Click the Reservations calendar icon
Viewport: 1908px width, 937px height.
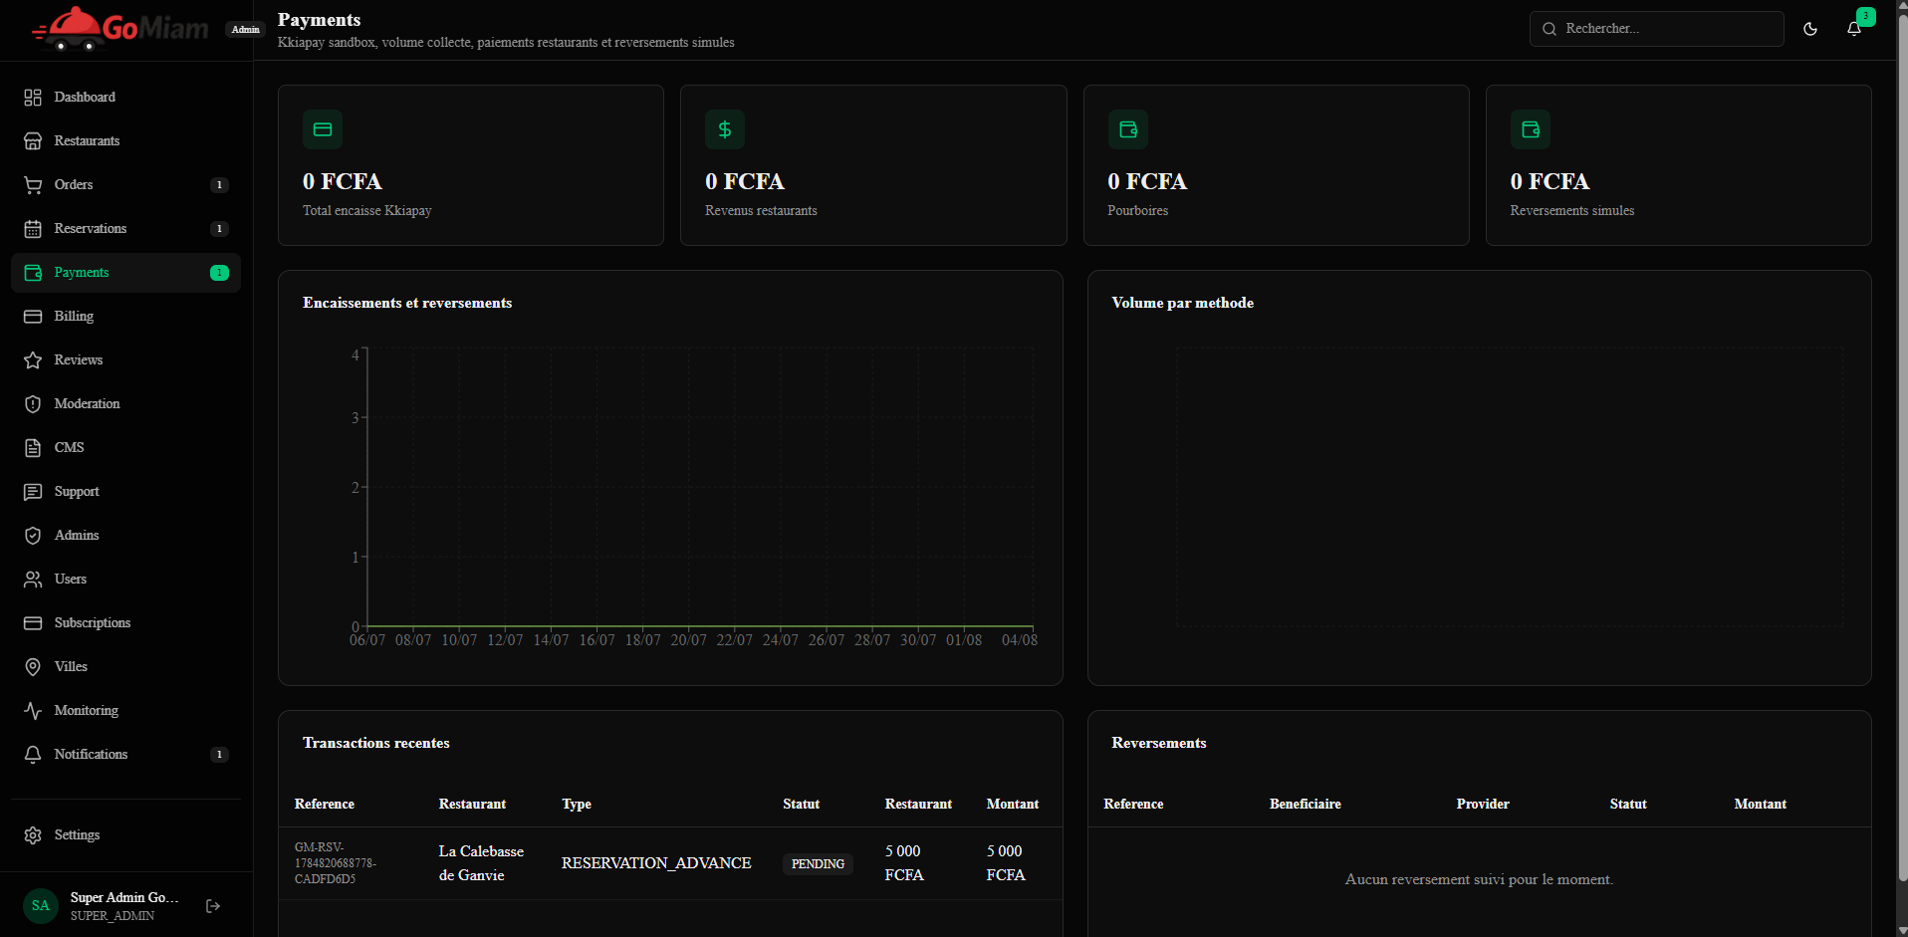(33, 229)
